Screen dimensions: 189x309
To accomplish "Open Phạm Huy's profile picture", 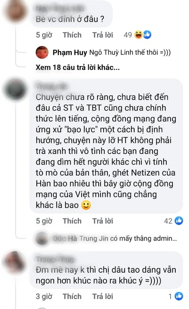I will [x=42, y=52].
